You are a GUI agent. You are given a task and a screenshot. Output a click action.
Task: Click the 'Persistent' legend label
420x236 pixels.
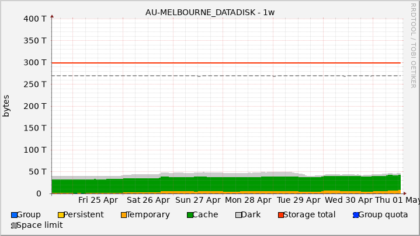pyautogui.click(x=84, y=215)
